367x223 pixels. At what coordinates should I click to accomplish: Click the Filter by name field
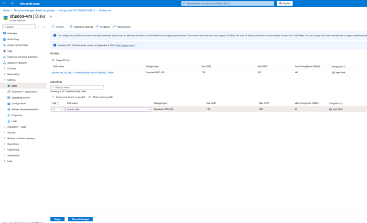77,87
